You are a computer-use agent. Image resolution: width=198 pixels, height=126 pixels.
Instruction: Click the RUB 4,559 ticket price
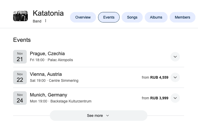tap(159, 77)
